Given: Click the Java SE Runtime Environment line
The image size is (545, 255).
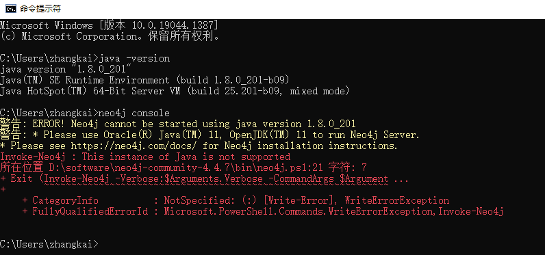Looking at the screenshot, I should [144, 80].
